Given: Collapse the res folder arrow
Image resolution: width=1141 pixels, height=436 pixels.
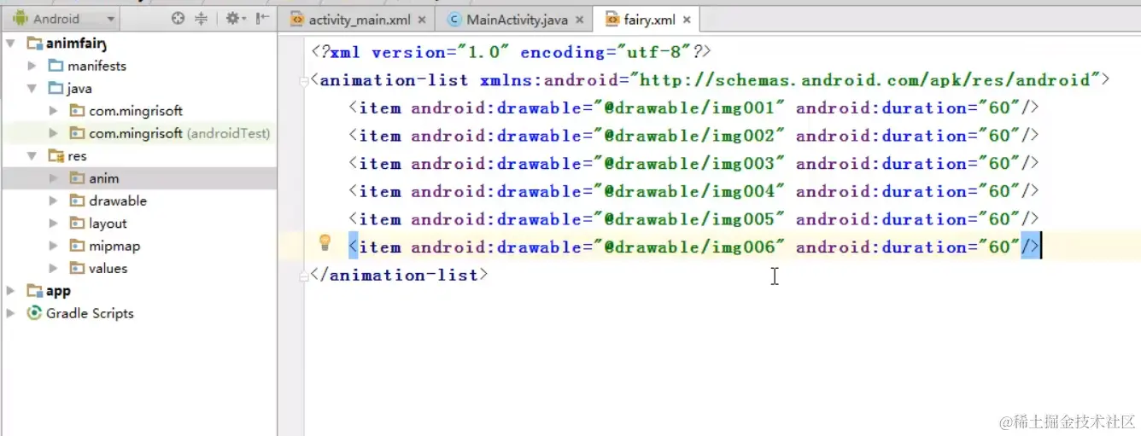Looking at the screenshot, I should [x=32, y=156].
